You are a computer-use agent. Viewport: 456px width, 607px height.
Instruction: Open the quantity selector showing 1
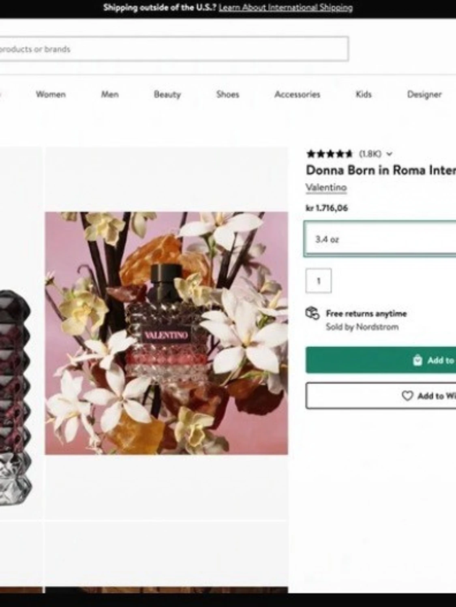pyautogui.click(x=318, y=281)
